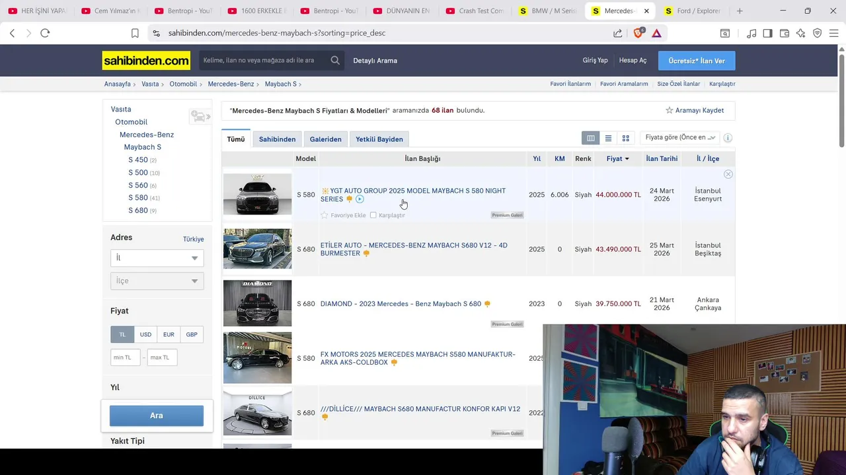Click the search magnifier on sahibinden
This screenshot has width=846, height=475.
click(335, 61)
